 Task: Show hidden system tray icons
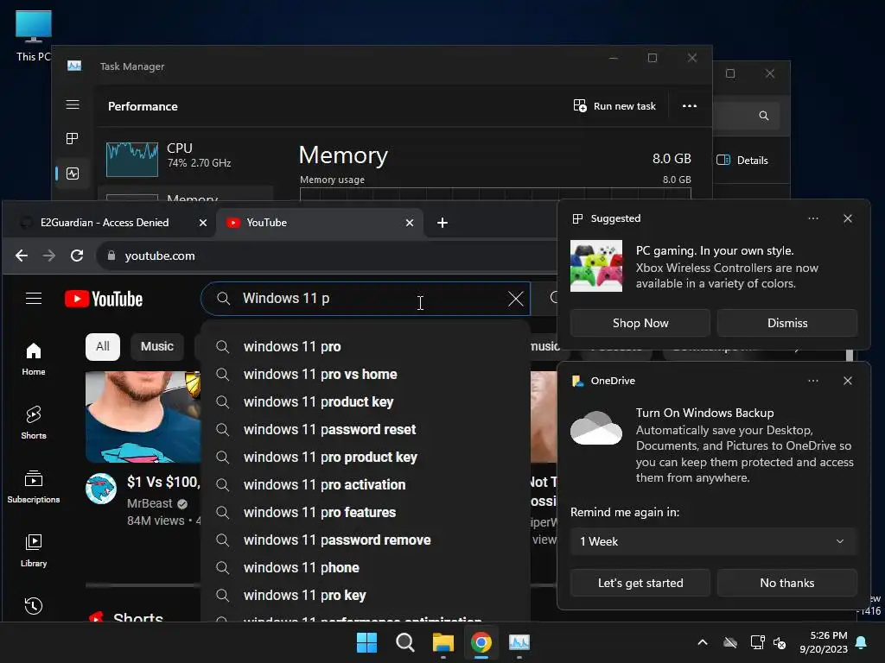(703, 642)
